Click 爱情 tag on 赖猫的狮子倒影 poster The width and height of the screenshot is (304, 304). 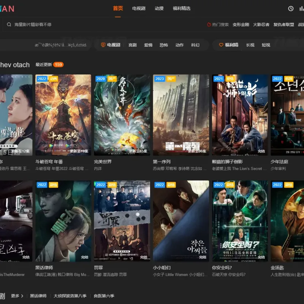point(230,79)
